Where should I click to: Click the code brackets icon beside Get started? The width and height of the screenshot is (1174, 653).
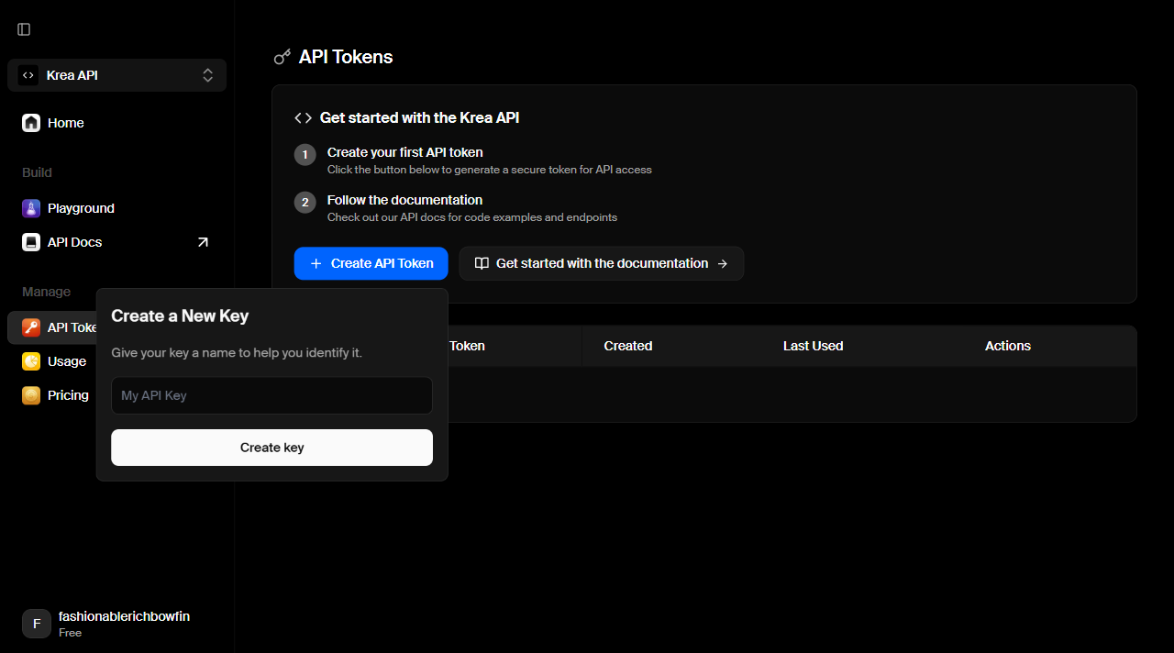[303, 117]
